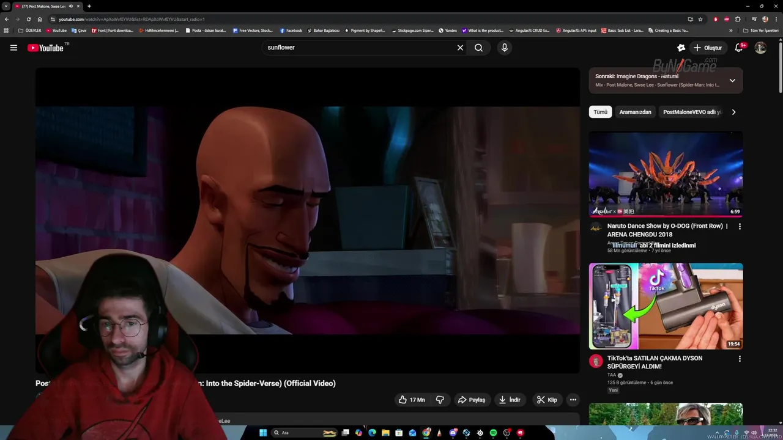Select the Tümü filter chip

point(601,112)
